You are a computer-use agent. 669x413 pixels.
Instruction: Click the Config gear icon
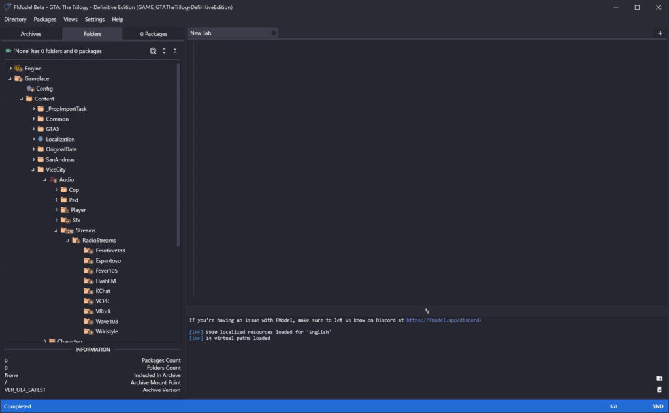[x=30, y=89]
